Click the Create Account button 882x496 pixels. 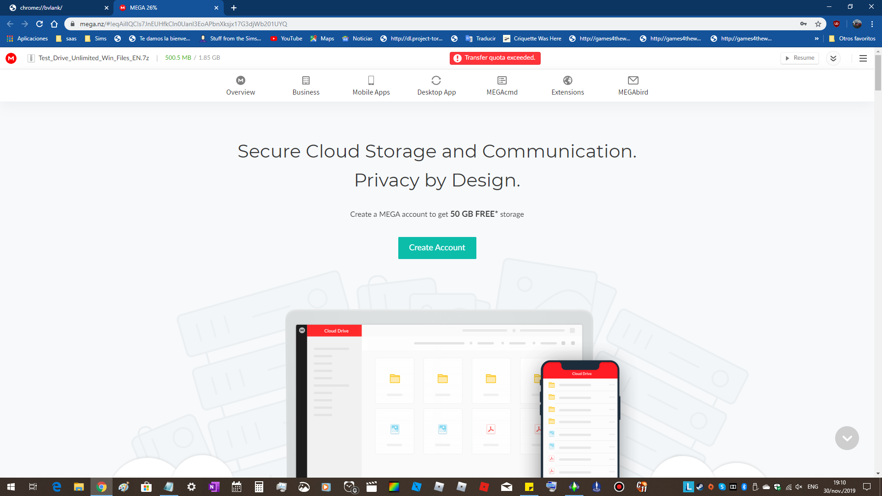pos(437,248)
